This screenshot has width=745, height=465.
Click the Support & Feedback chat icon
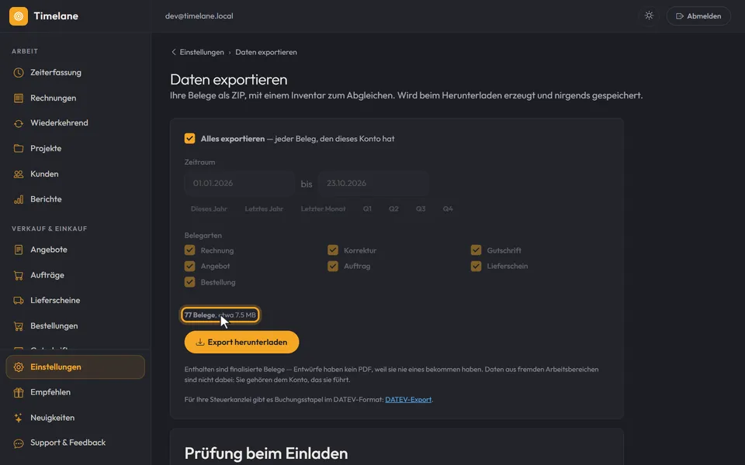19,443
